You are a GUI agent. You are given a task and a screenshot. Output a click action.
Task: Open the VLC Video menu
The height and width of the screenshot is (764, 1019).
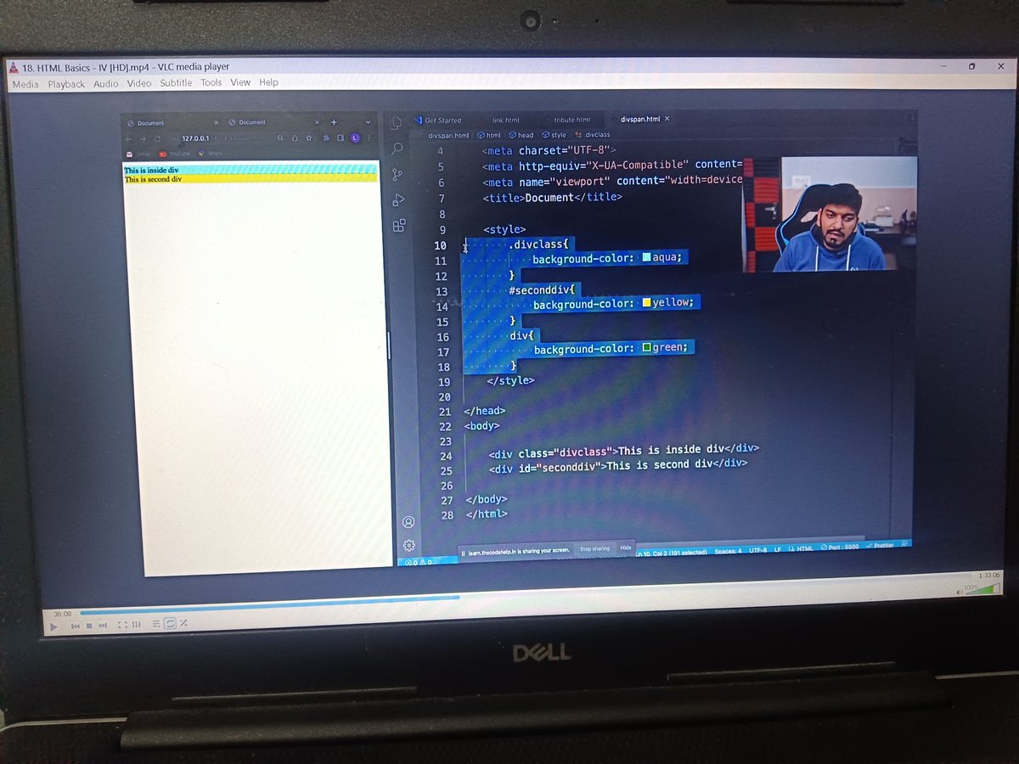pyautogui.click(x=139, y=83)
